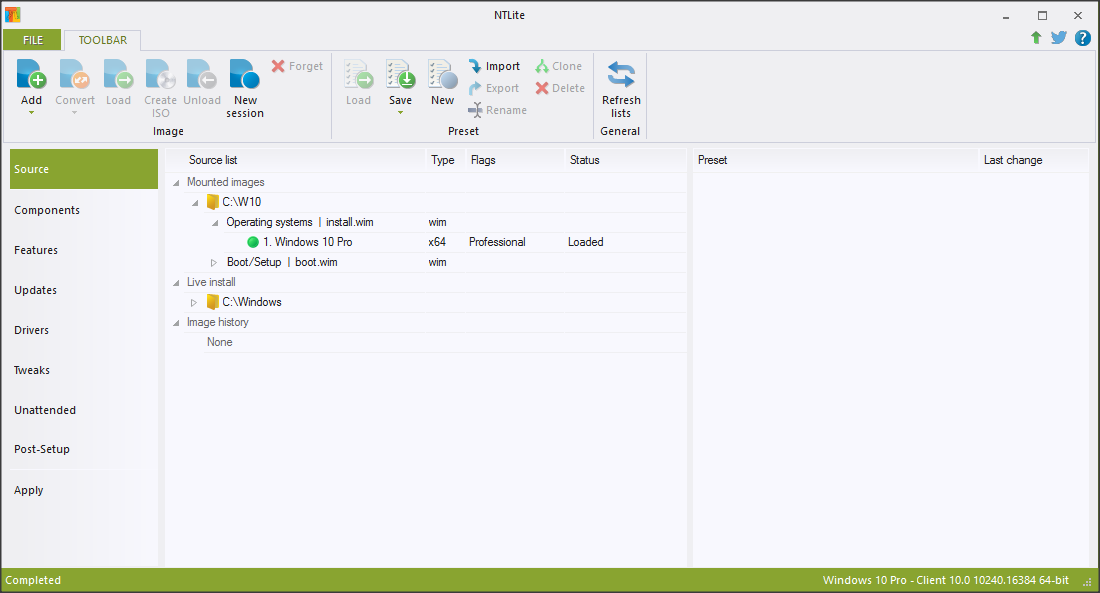Viewport: 1100px width, 593px height.
Task: Click the New session icon
Action: tap(244, 75)
